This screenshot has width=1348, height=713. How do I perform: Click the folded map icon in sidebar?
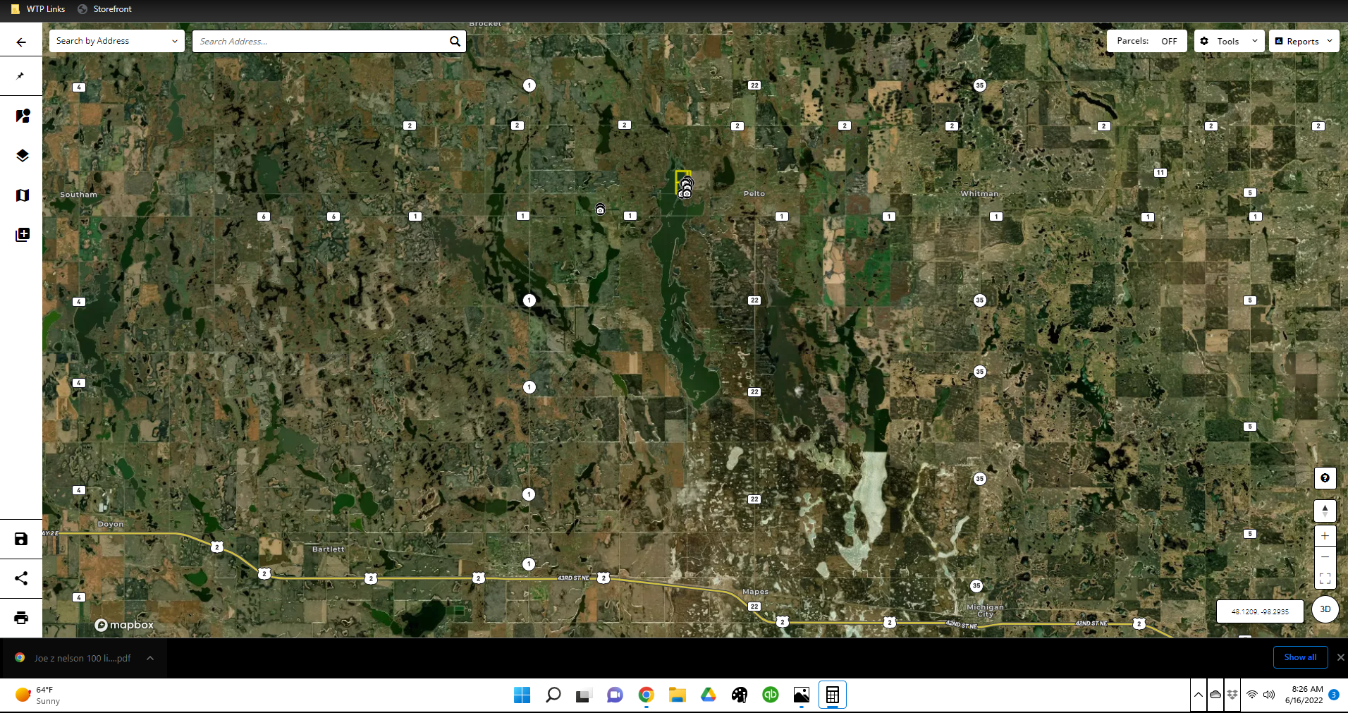pyautogui.click(x=22, y=195)
